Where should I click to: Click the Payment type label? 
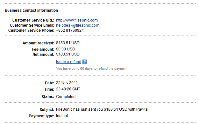coord(41,116)
